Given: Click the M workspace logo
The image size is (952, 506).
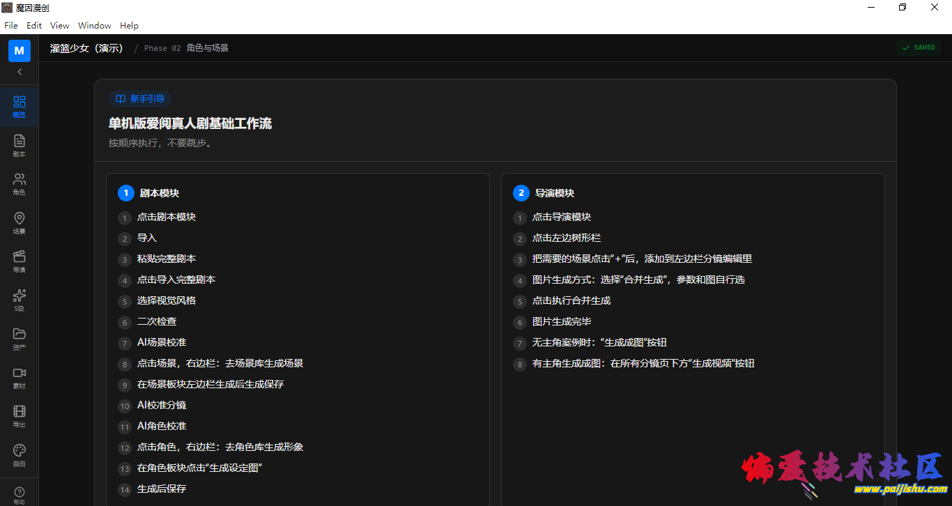Looking at the screenshot, I should (19, 50).
